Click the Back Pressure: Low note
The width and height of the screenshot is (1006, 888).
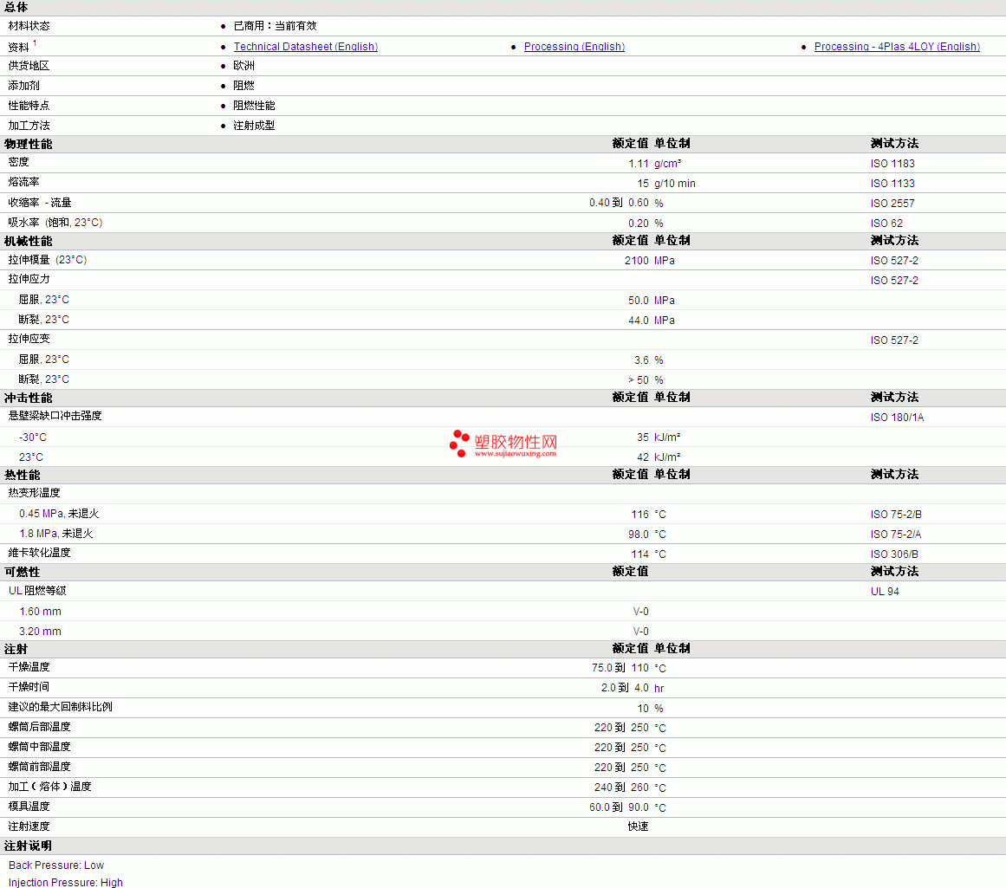[x=56, y=865]
